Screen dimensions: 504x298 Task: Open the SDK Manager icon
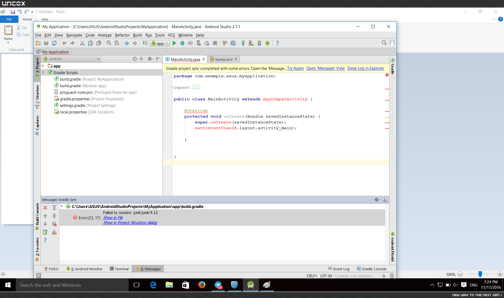coord(259,43)
